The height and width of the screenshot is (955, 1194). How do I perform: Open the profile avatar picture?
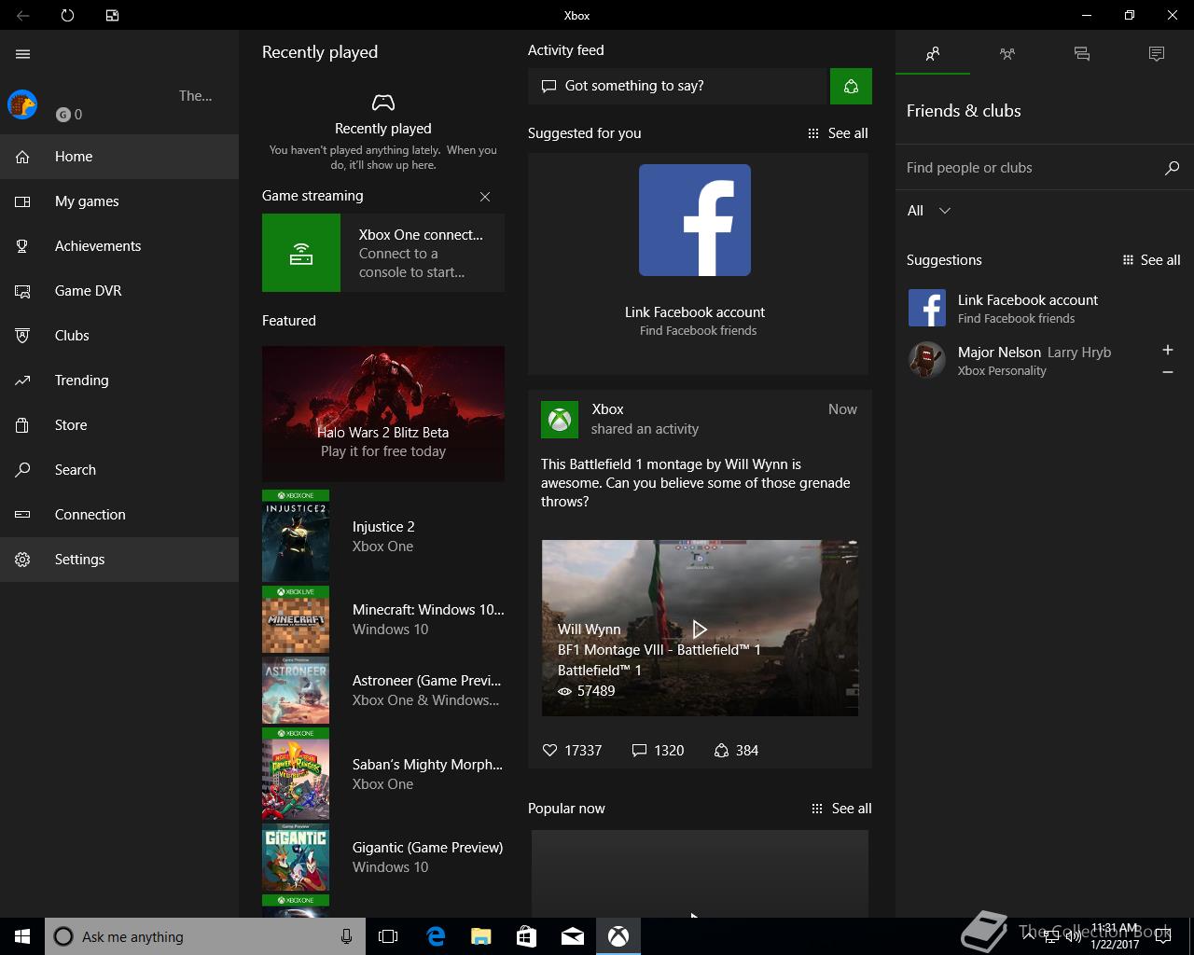pos(22,104)
